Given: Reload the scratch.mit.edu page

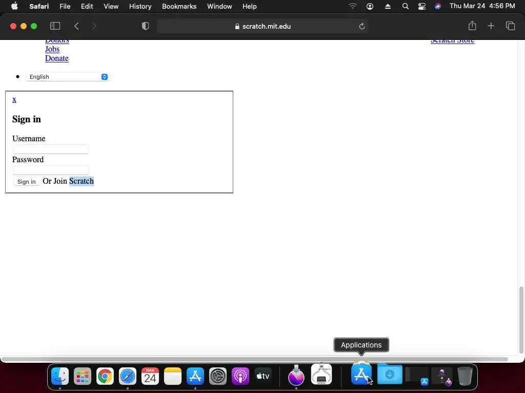Looking at the screenshot, I should [361, 27].
